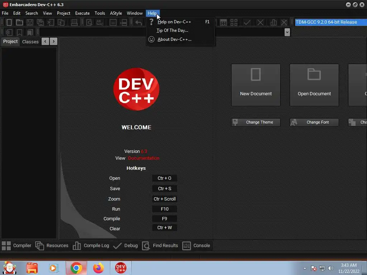The image size is (367, 275).
Task: Click the Dev-C++ red welcome logo
Action: click(x=136, y=89)
